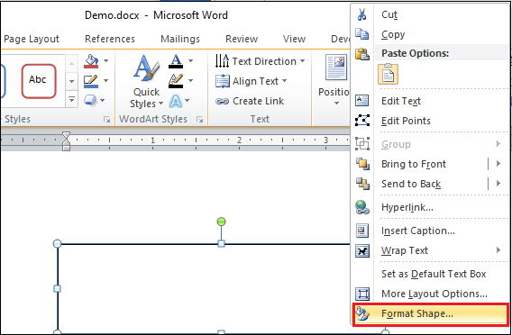Click the Bring to Front icon
This screenshot has height=335, width=512.
coord(362,164)
